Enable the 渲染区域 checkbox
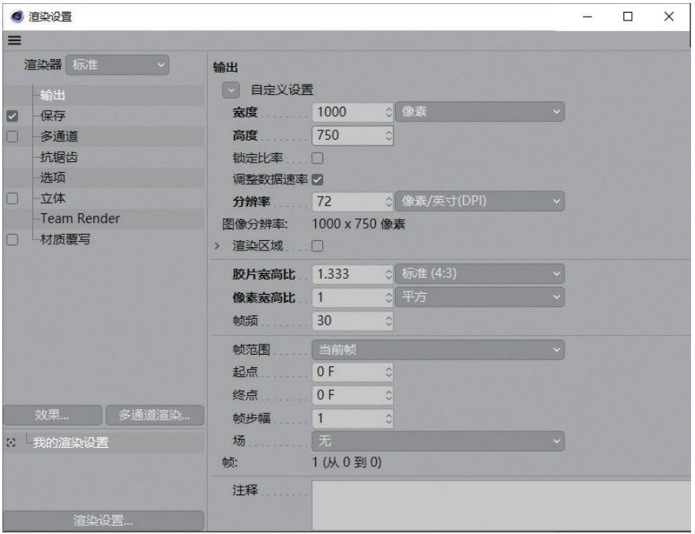695x534 pixels. coord(317,246)
